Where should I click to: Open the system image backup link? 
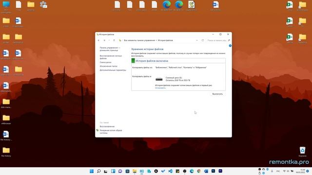tap(111, 132)
